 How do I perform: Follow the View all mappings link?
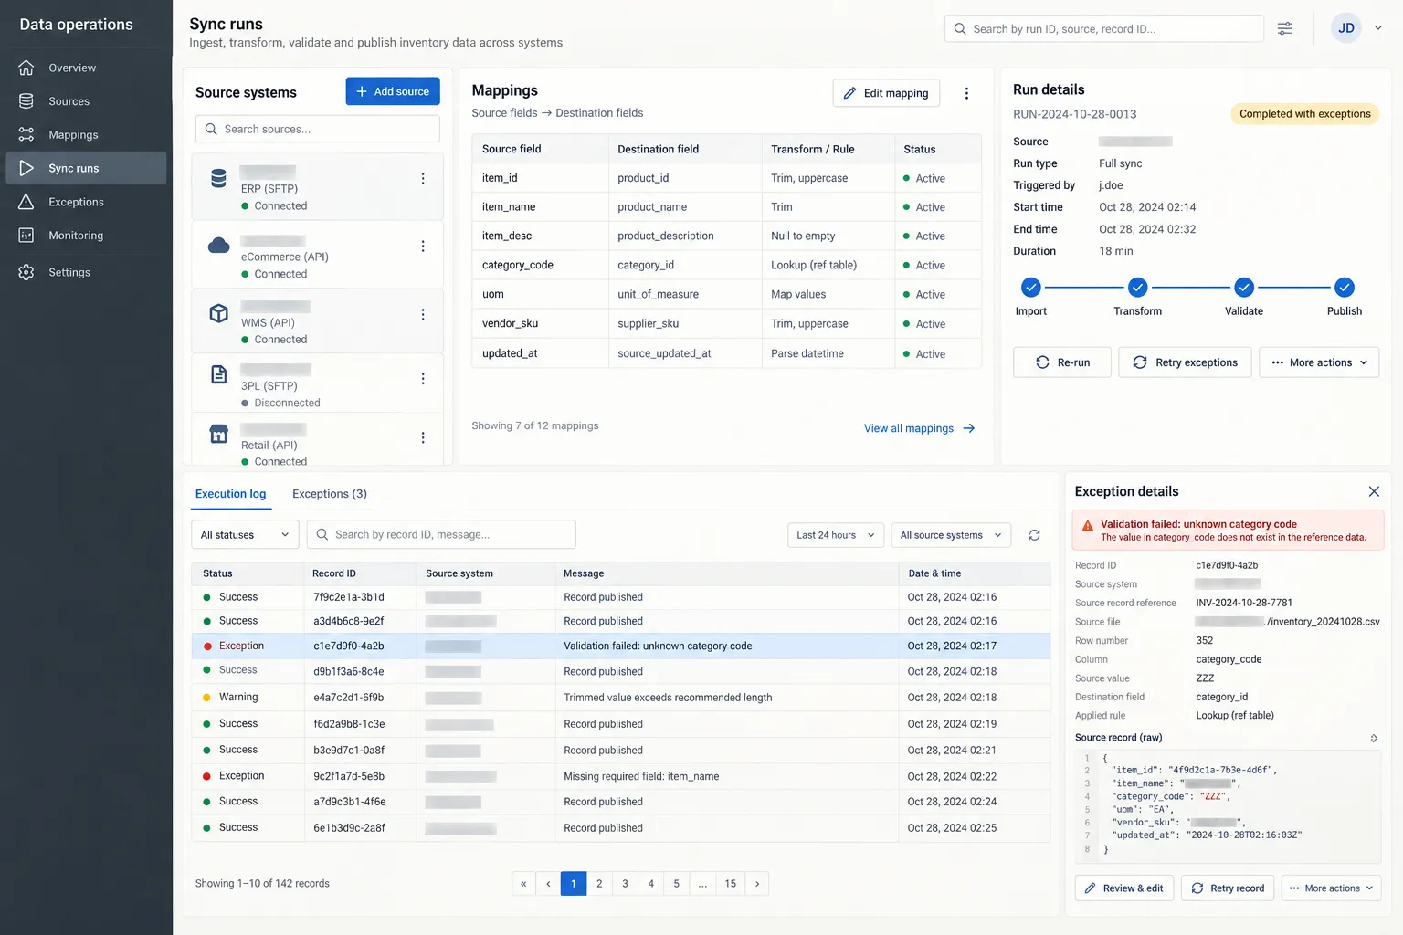920,428
